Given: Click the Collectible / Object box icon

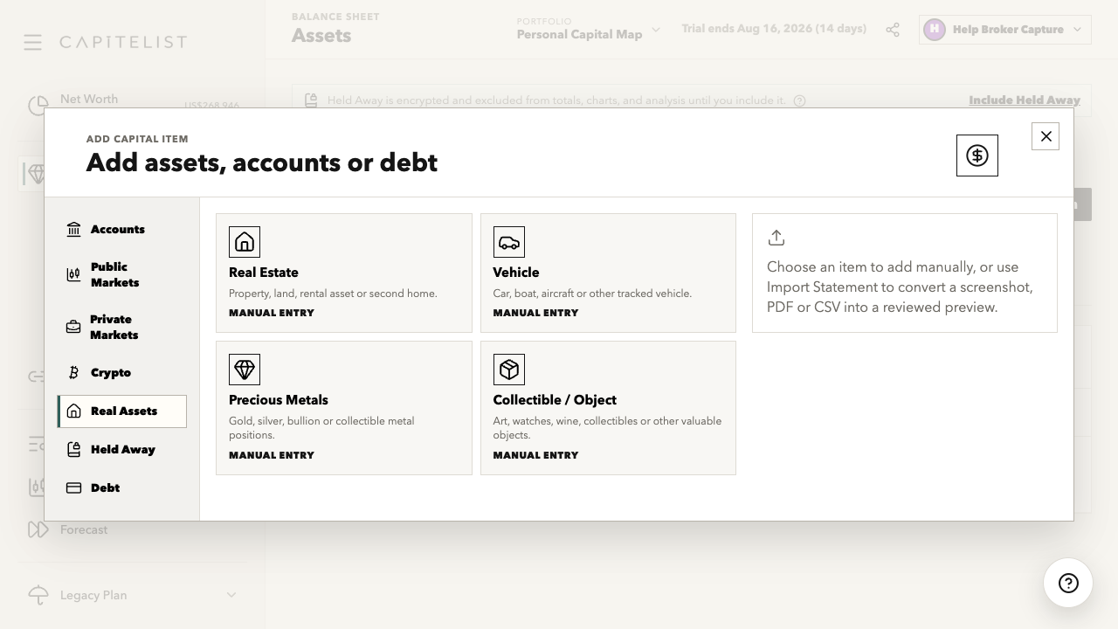Looking at the screenshot, I should pos(508,370).
